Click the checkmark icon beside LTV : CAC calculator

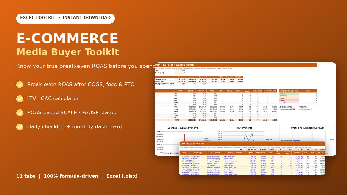pos(20,99)
